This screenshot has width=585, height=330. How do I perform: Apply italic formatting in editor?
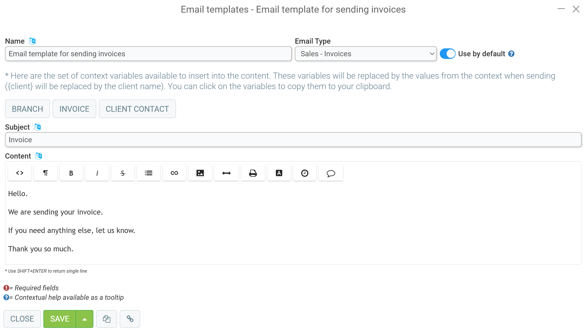click(x=97, y=173)
